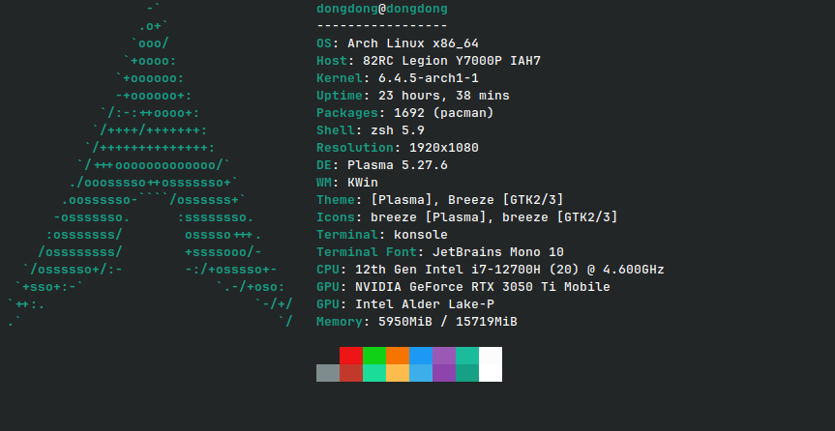Click the Resolution: 1920x1080 line
The height and width of the screenshot is (431, 835).
398,148
